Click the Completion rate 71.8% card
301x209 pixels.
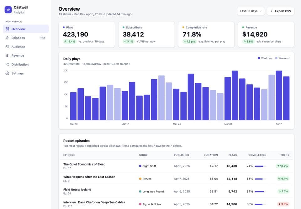coord(206,34)
